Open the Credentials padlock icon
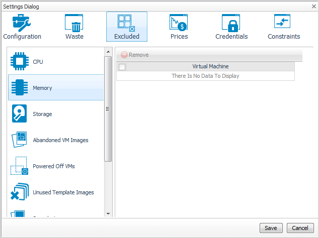The image size is (319, 238). point(231,23)
